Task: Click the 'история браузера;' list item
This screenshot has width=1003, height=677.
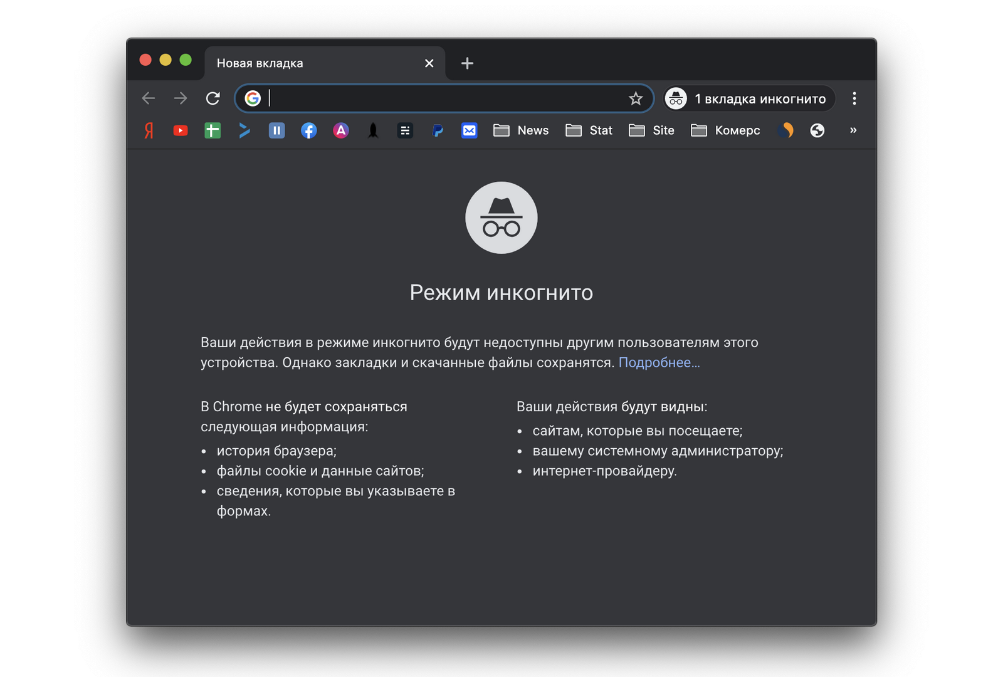Action: (x=276, y=451)
